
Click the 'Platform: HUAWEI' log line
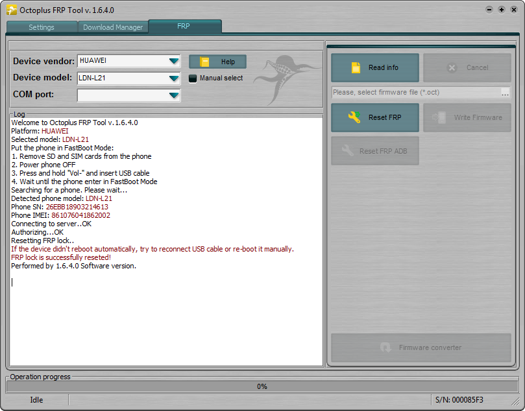point(40,131)
